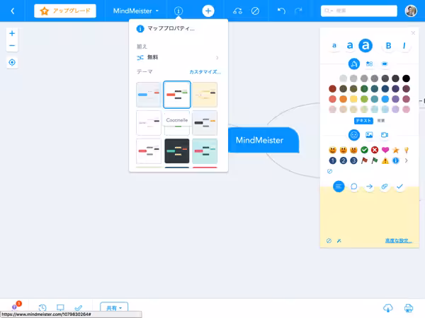Viewport: 425px width, 318px height.
Task: Select the node style icon
Action: pos(369,64)
